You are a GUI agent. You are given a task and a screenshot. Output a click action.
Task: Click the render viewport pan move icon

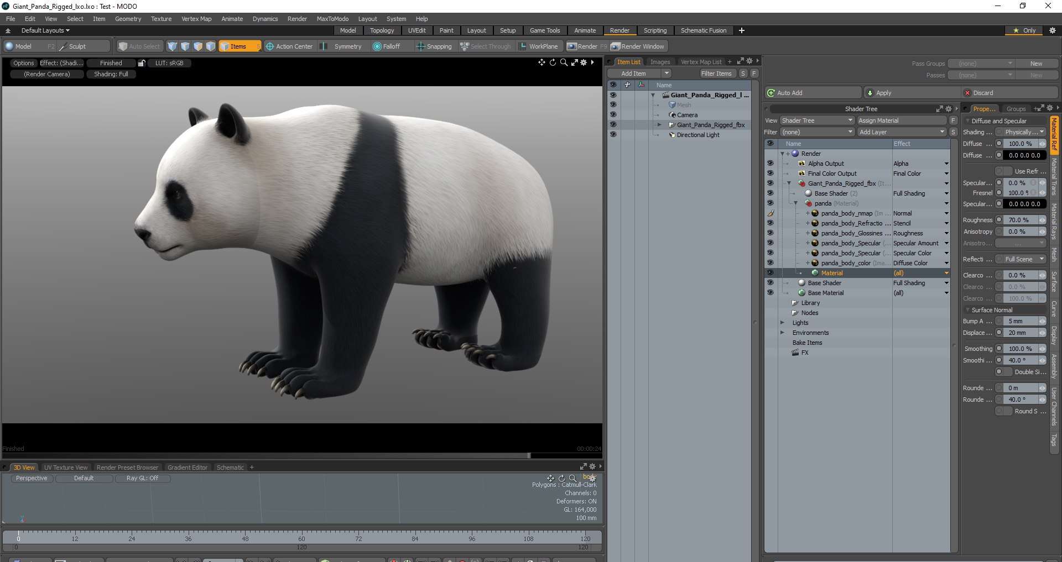pos(542,62)
